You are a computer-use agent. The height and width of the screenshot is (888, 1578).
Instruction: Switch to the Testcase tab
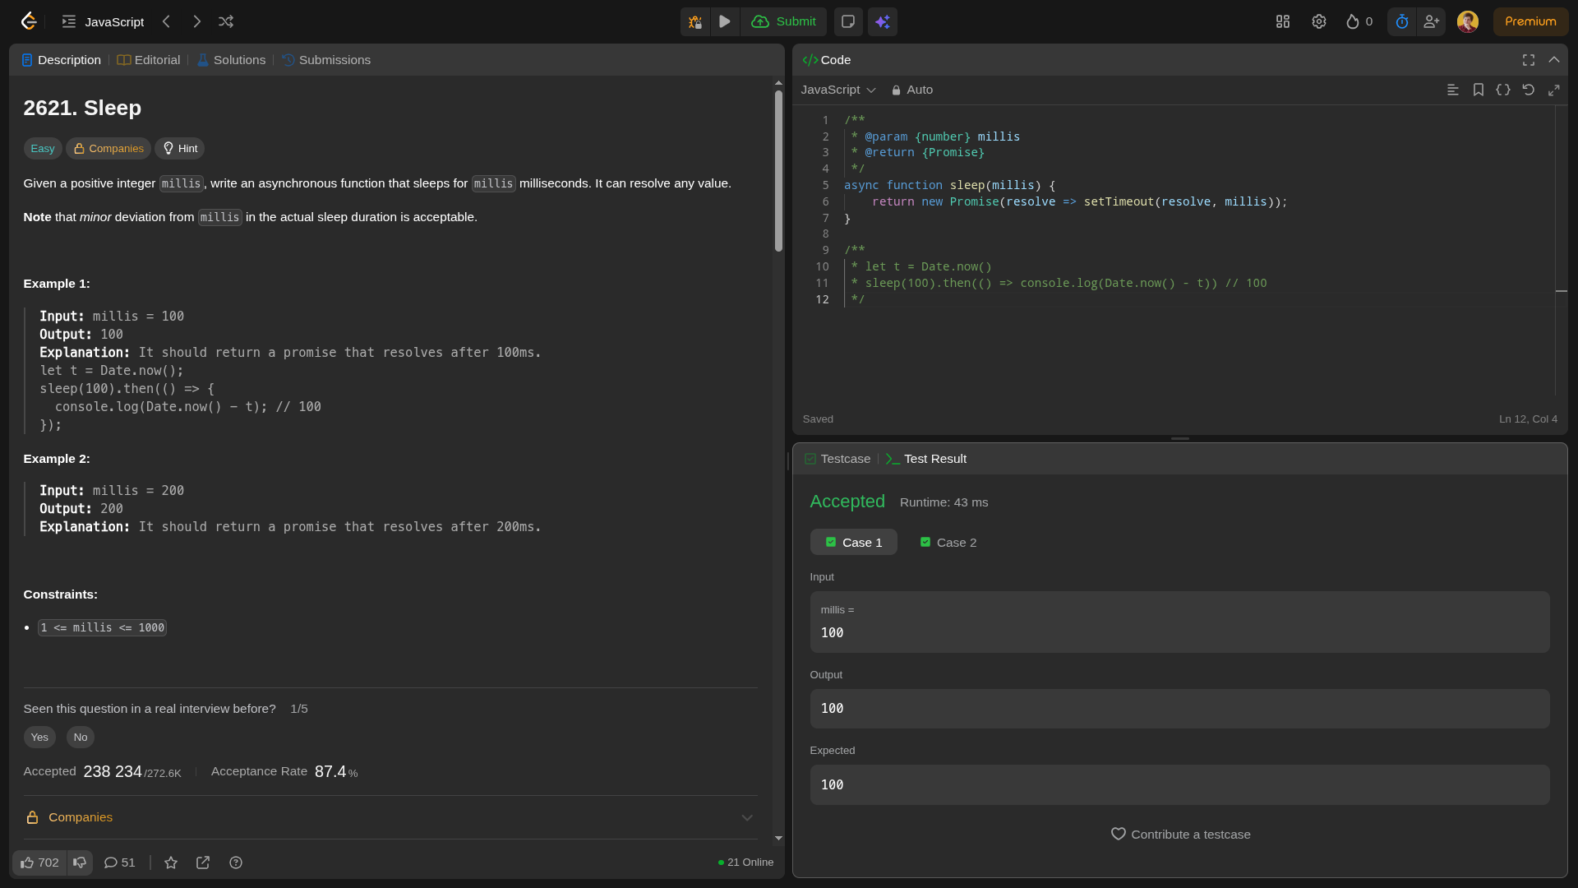click(x=837, y=459)
